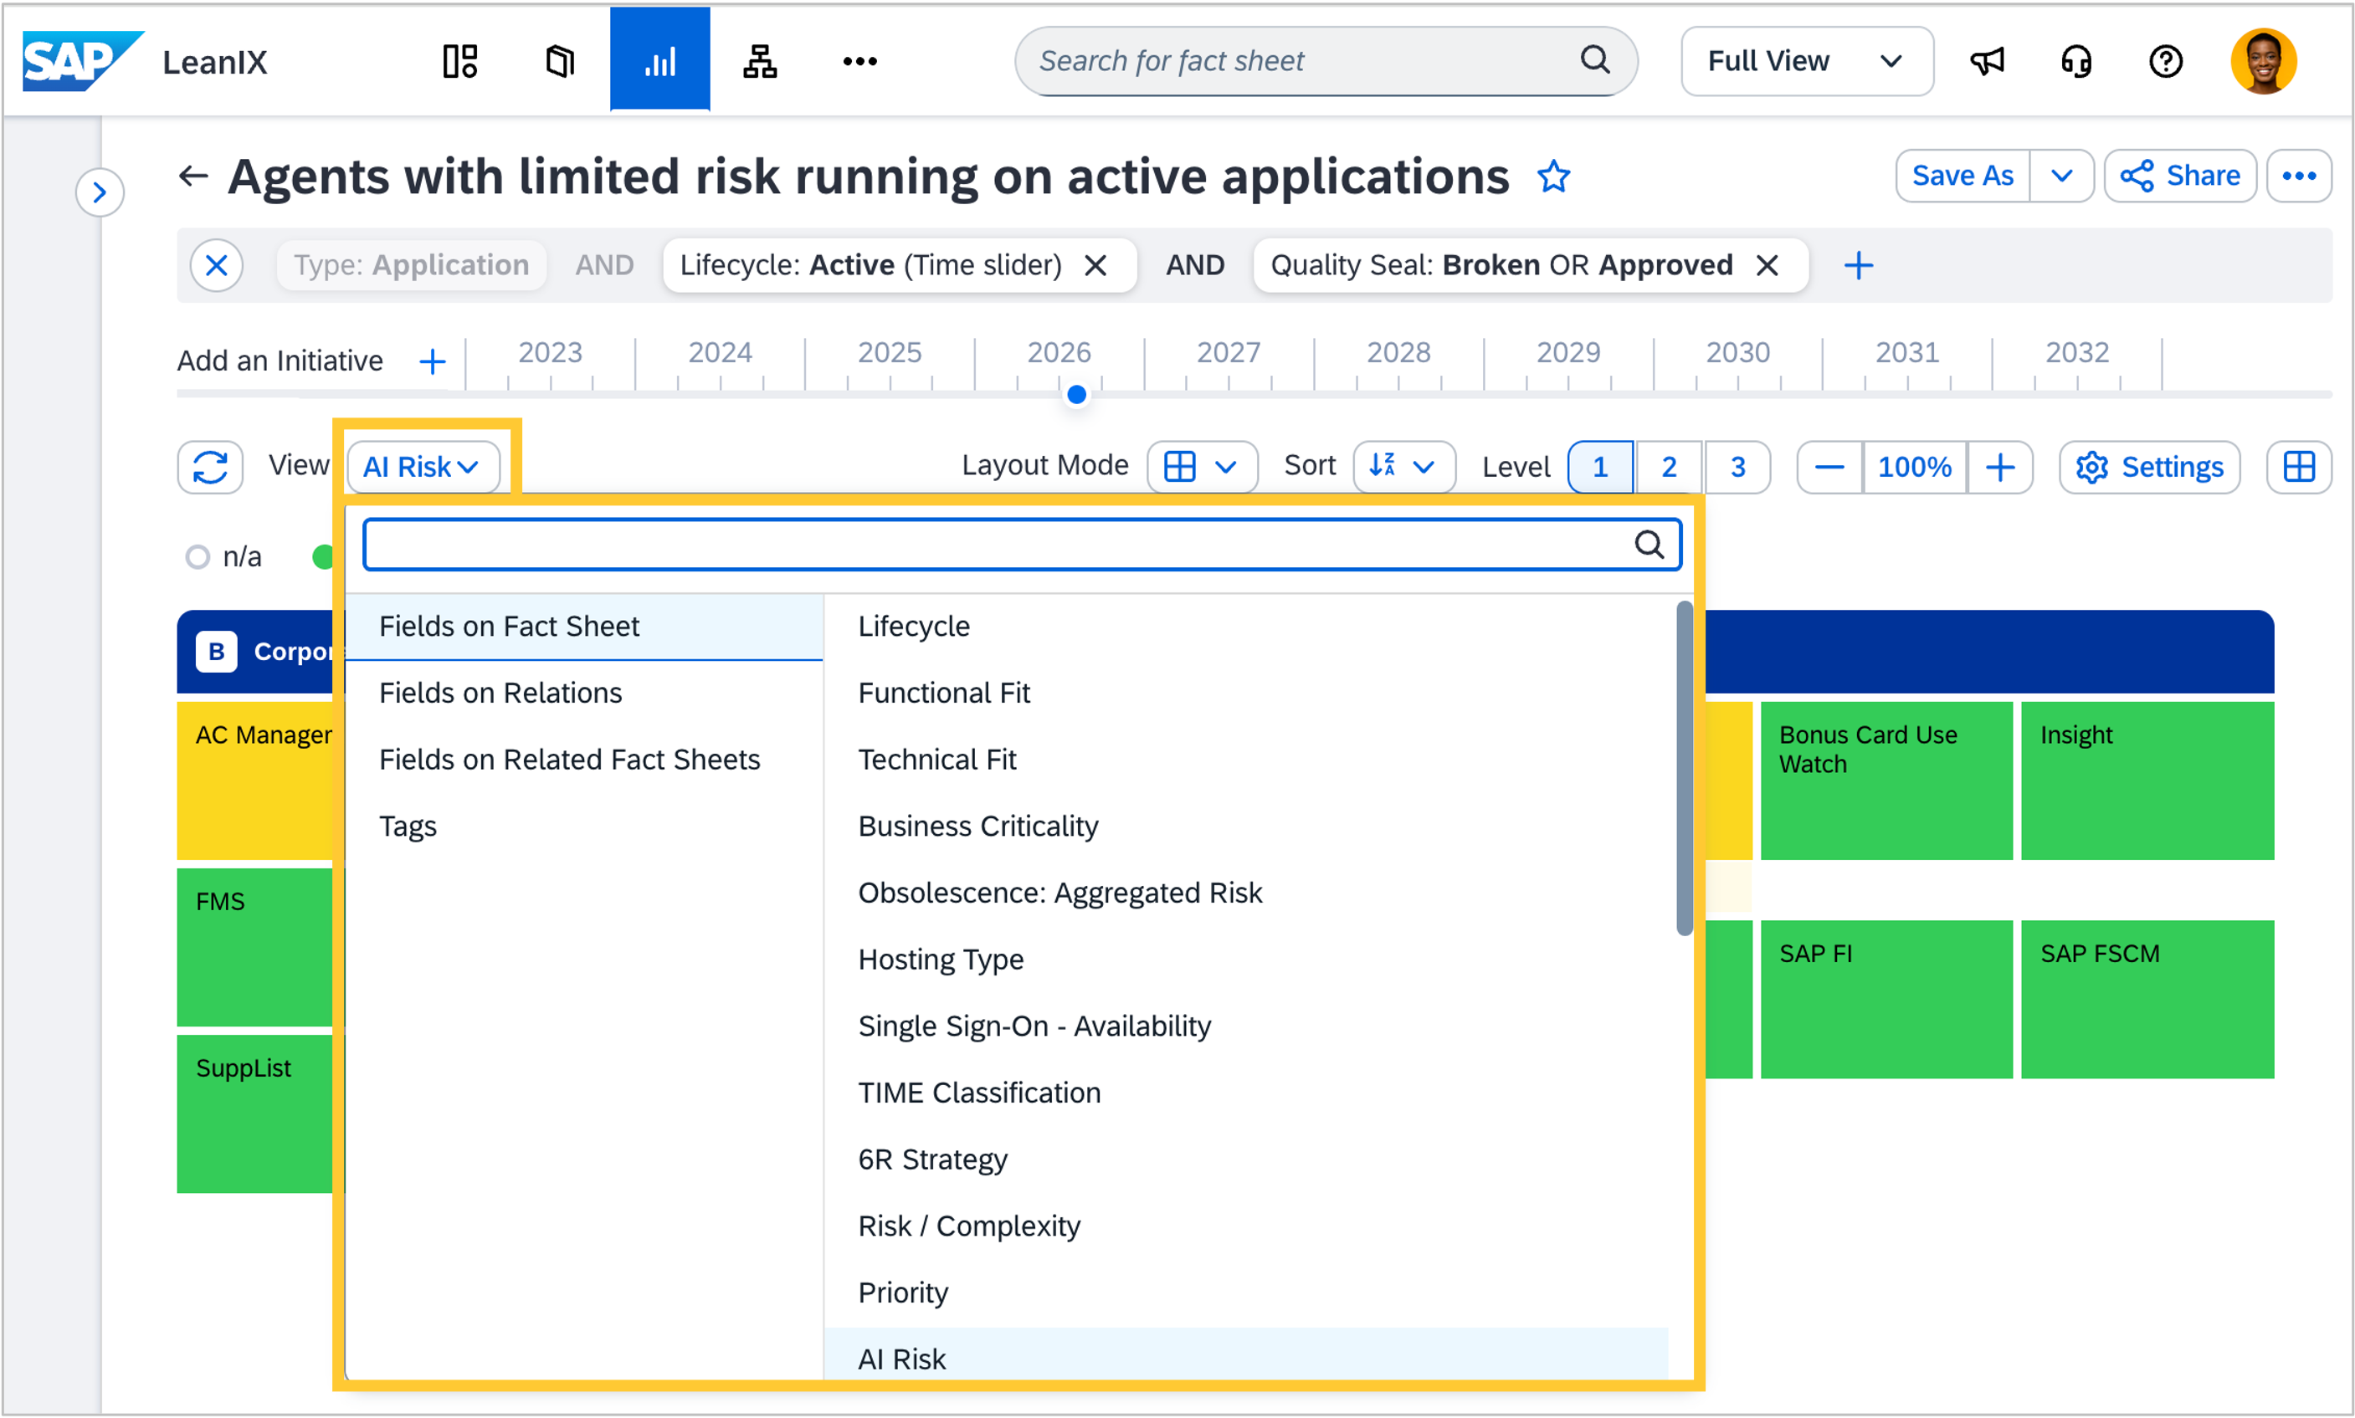
Task: Remove the Lifecycle Active filter
Action: [1096, 264]
